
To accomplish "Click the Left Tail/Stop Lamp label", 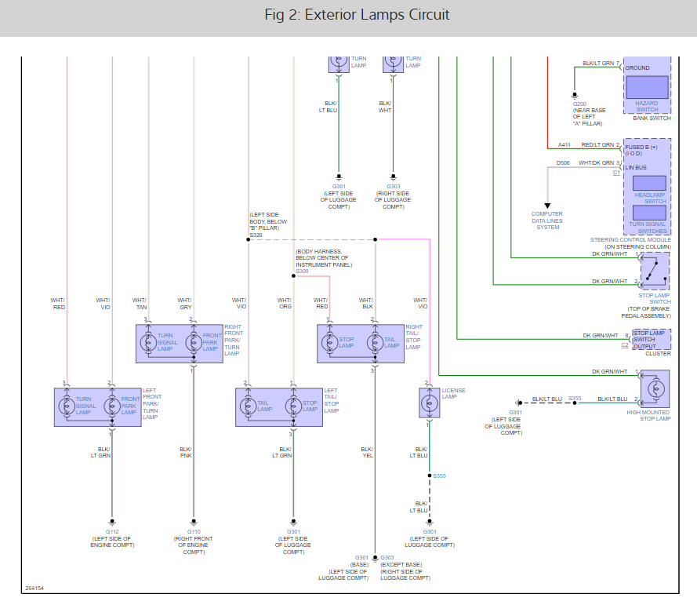I will pos(332,401).
